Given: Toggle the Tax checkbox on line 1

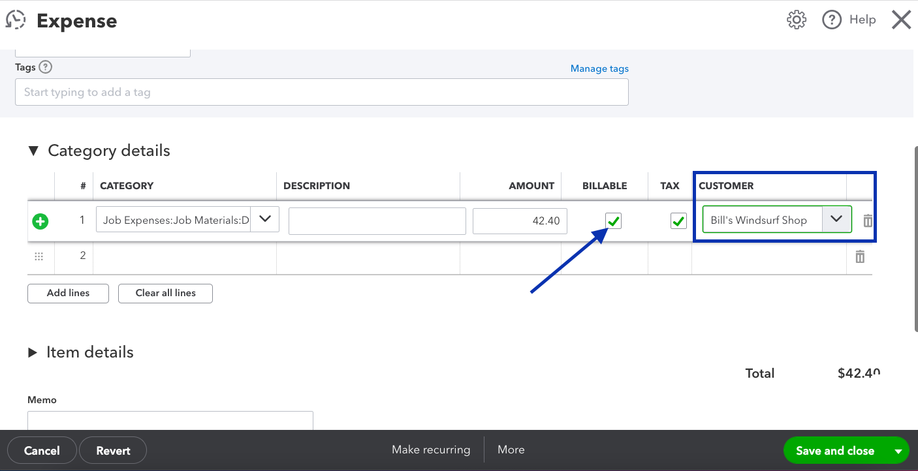Looking at the screenshot, I should (678, 221).
